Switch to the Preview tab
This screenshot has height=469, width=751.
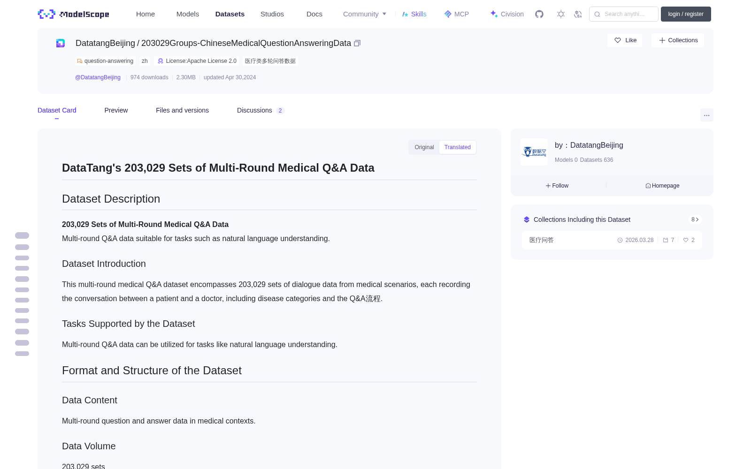116,110
